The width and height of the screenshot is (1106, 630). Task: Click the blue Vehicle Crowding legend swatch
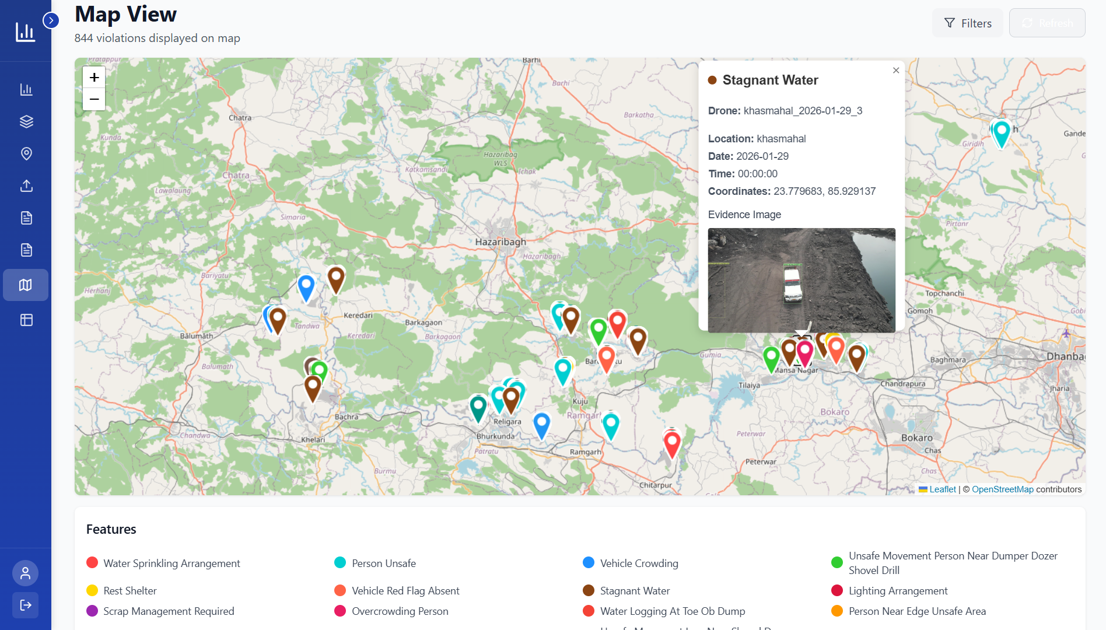(589, 562)
